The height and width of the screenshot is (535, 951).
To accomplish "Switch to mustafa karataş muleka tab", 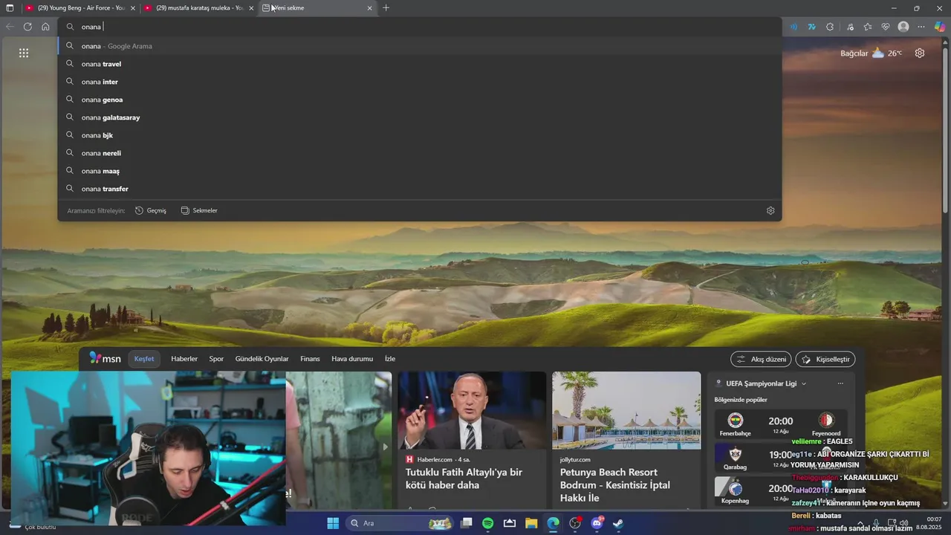I will click(198, 8).
